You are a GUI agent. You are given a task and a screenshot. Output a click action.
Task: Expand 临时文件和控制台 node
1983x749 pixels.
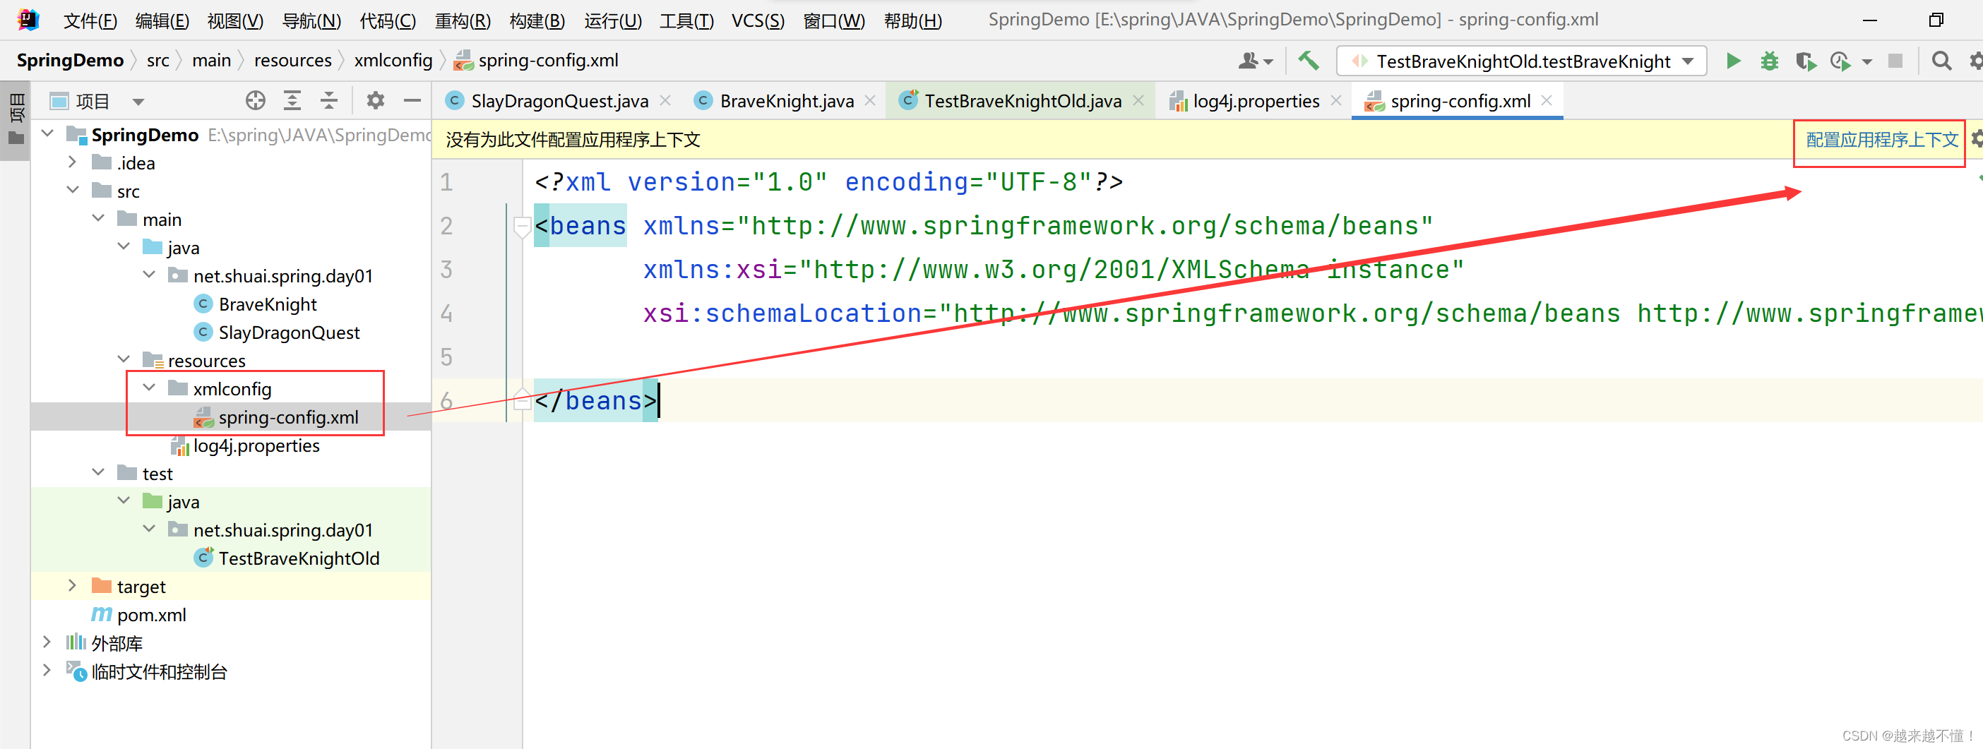(47, 671)
